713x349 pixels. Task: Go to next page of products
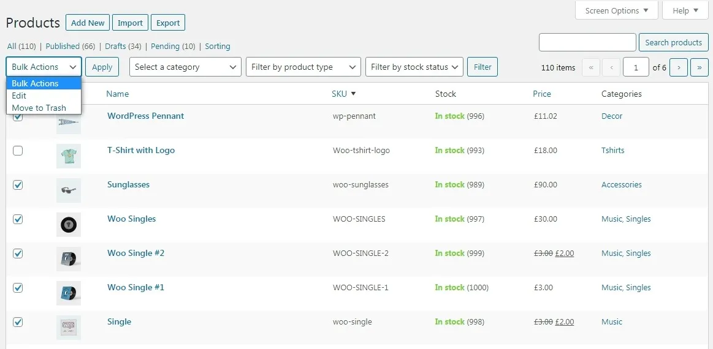pyautogui.click(x=678, y=67)
